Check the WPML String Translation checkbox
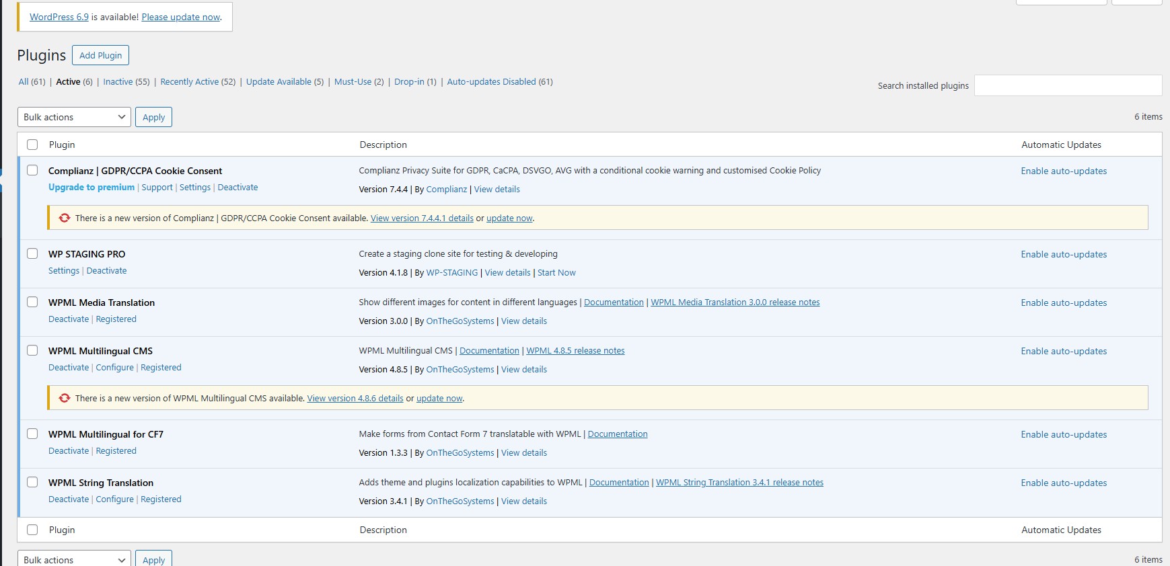This screenshot has height=566, width=1170. pos(32,482)
